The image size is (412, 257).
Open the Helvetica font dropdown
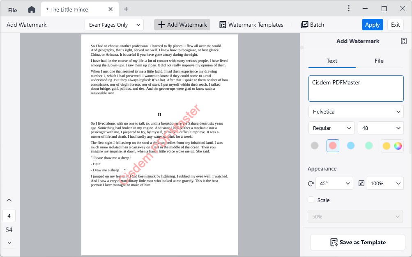pos(355,111)
